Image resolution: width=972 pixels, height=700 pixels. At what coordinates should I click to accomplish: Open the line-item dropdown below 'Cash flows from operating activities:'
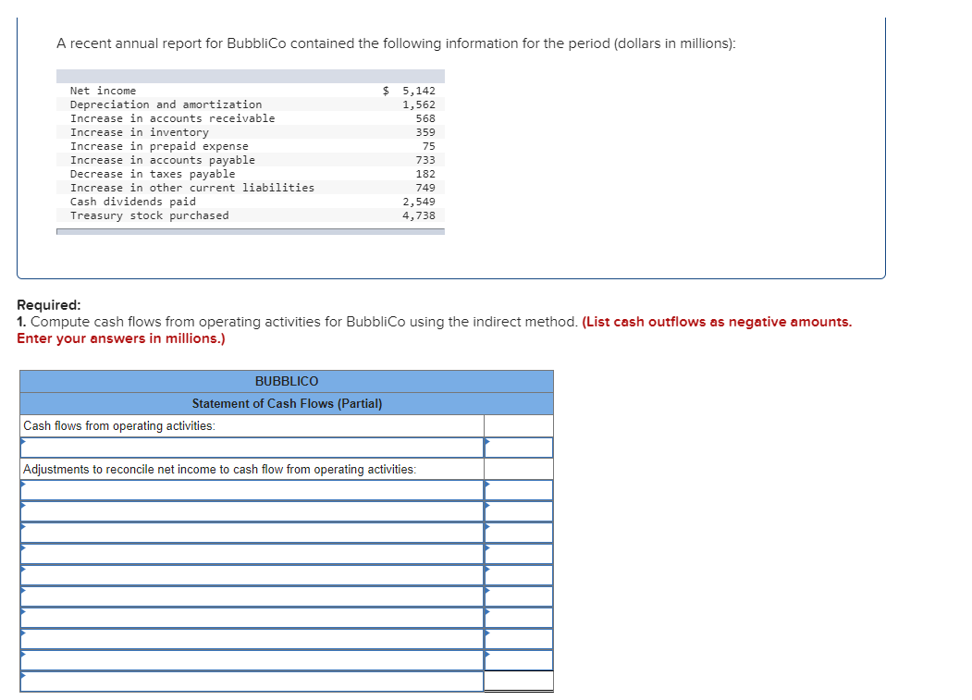(252, 448)
